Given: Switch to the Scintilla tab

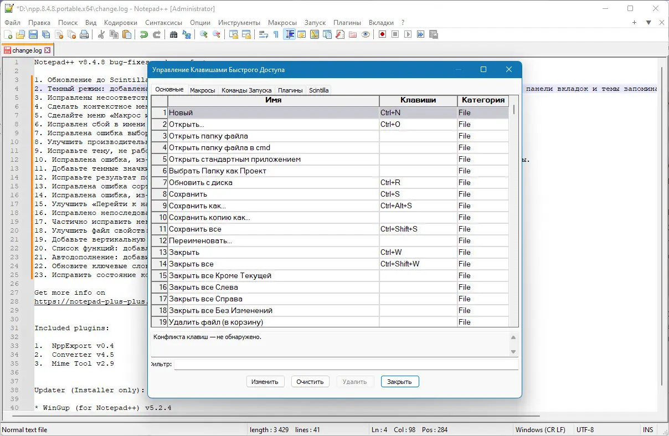Looking at the screenshot, I should 318,90.
